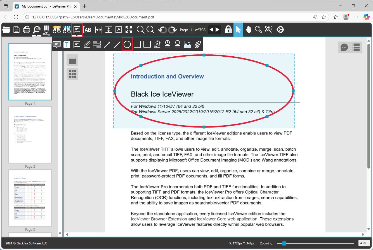The width and height of the screenshot is (373, 250).
Task: Select the pencil signature tool
Action: click(x=46, y=30)
